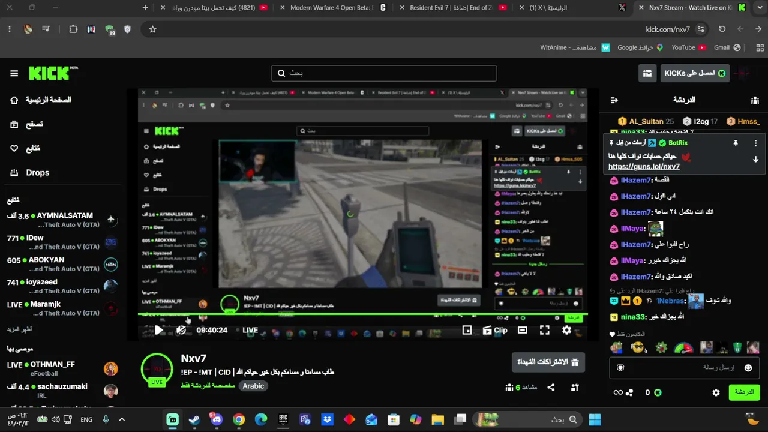This screenshot has width=768, height=432.
Task: Bookmark this page with the star icon
Action: pos(152,29)
